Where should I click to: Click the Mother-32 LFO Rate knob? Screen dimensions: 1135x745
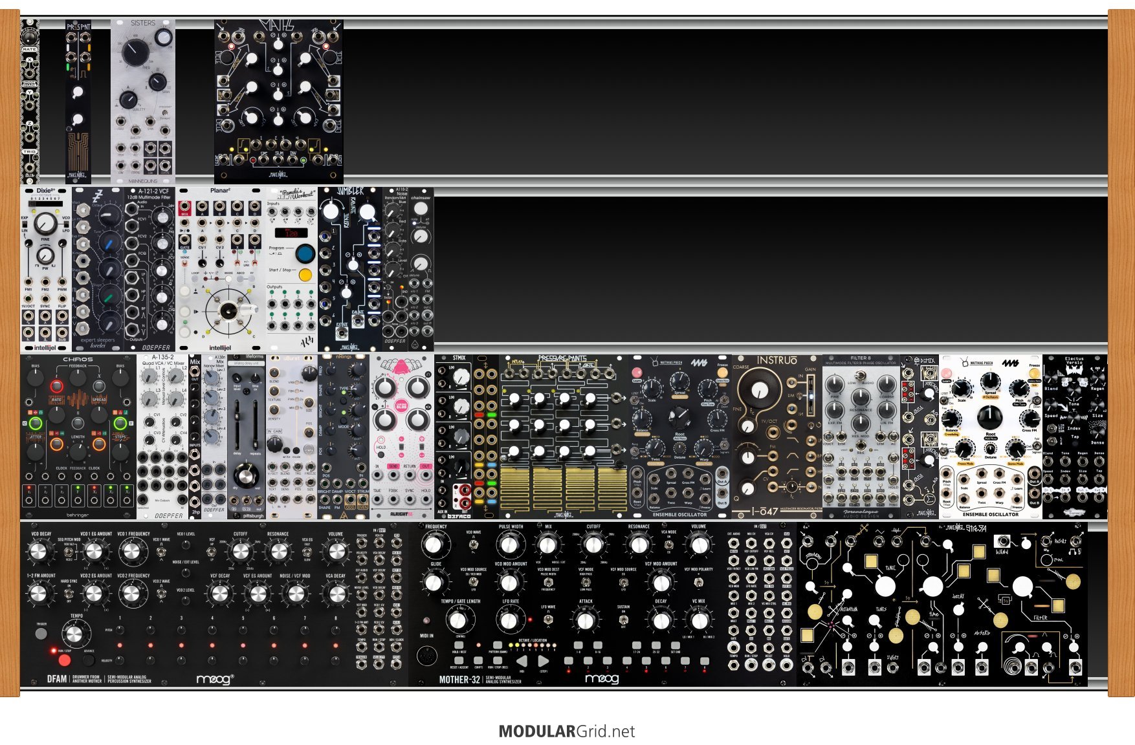point(511,620)
